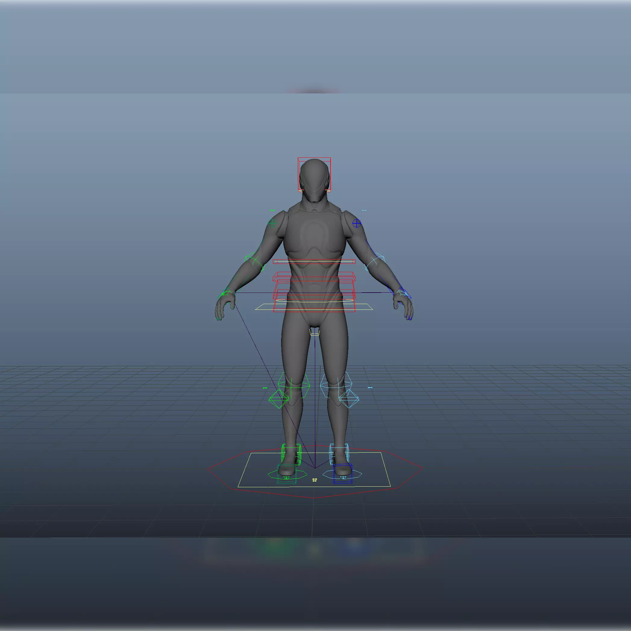This screenshot has width=631, height=631.
Task: Click the small yellow ground pivot marker
Action: [x=315, y=480]
